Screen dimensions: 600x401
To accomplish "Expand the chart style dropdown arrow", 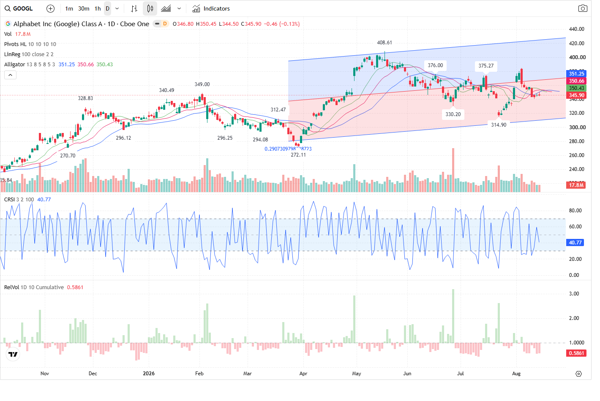I will coord(179,8).
